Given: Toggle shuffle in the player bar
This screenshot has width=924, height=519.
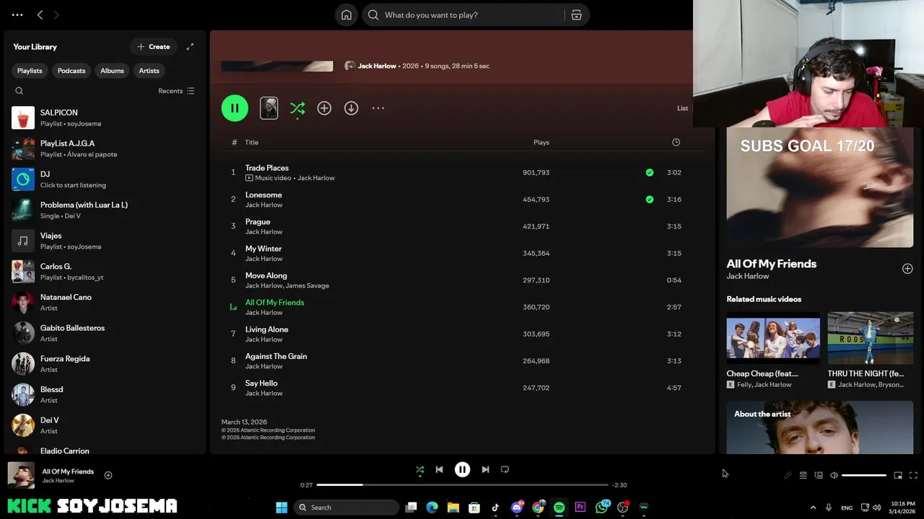Looking at the screenshot, I should 419,469.
